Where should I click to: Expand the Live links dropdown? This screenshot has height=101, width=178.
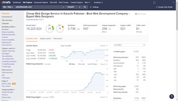tap(129, 45)
